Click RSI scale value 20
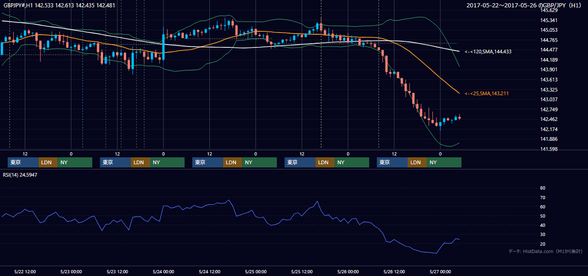588x276 pixels. click(542, 244)
